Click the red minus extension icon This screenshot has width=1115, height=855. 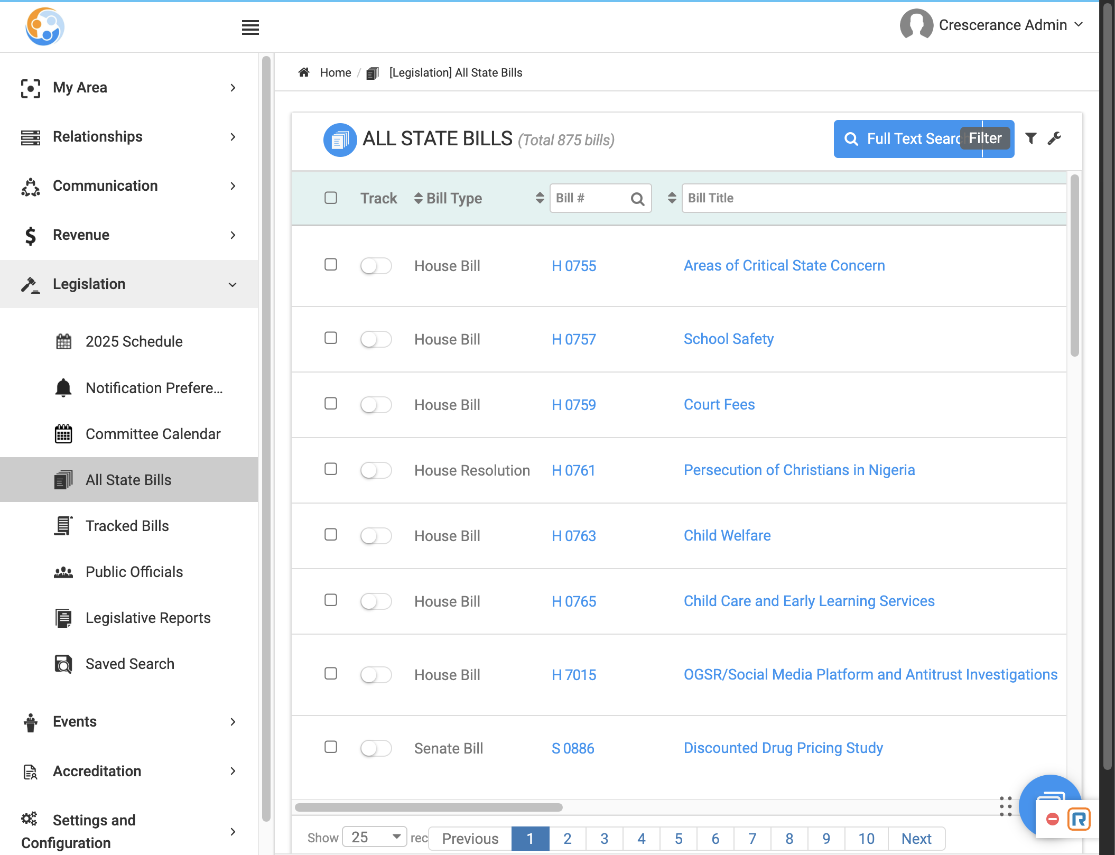tap(1052, 819)
